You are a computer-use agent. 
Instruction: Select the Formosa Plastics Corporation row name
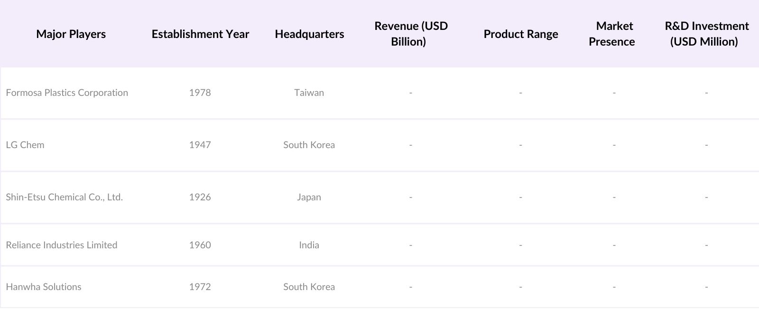[x=67, y=93]
